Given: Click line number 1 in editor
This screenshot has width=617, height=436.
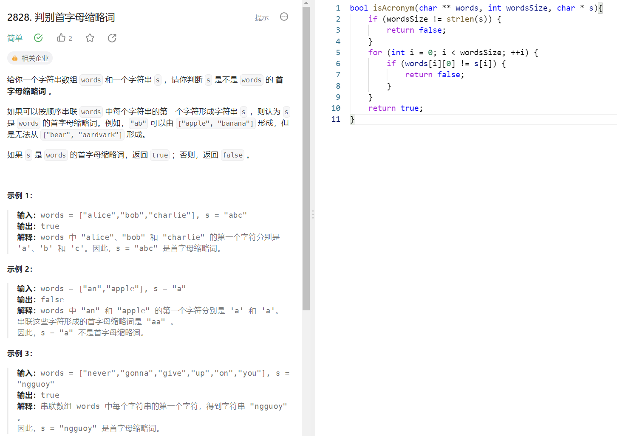Looking at the screenshot, I should [338, 8].
